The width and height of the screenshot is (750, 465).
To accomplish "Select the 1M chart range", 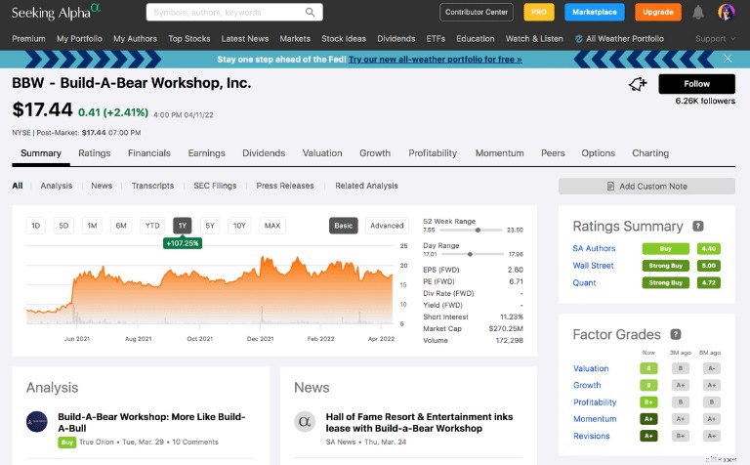I will point(93,226).
